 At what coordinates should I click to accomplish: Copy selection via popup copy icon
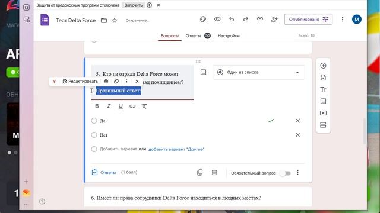[x=116, y=82]
